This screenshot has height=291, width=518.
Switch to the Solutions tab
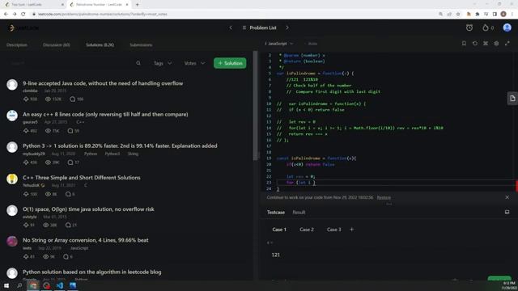click(x=100, y=45)
